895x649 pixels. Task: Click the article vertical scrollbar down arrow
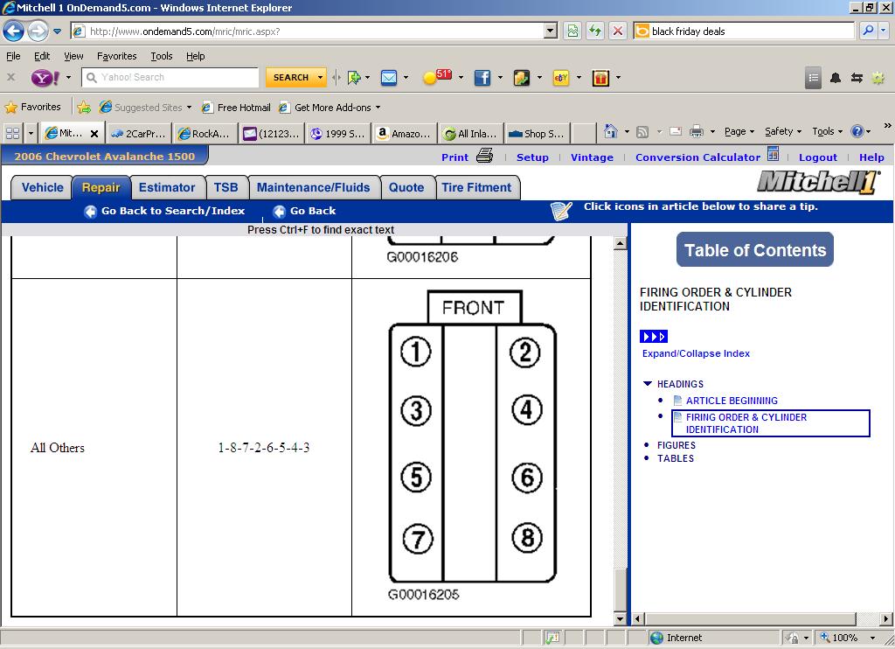coord(620,618)
